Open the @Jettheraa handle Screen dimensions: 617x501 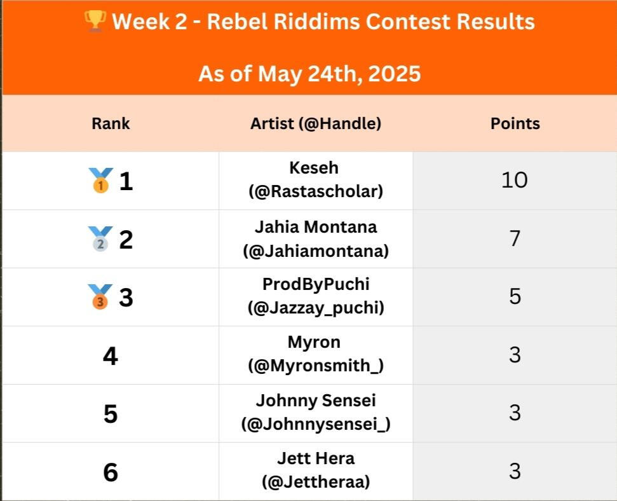point(316,482)
